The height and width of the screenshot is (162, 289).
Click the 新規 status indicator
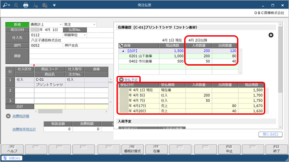[x=17, y=25]
